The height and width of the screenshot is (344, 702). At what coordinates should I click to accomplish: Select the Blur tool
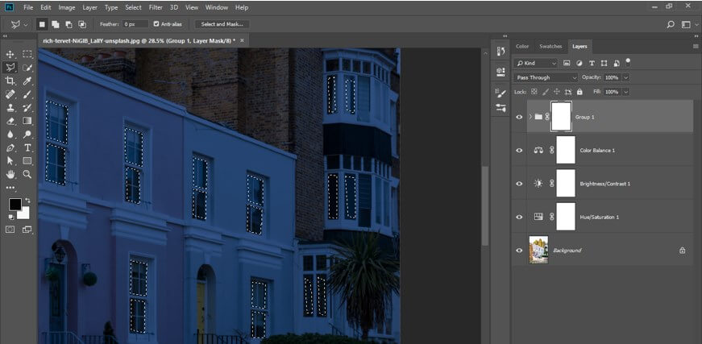tap(10, 135)
